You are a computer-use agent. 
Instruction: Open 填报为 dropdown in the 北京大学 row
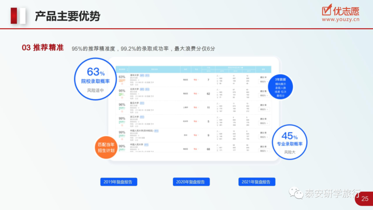(264, 95)
